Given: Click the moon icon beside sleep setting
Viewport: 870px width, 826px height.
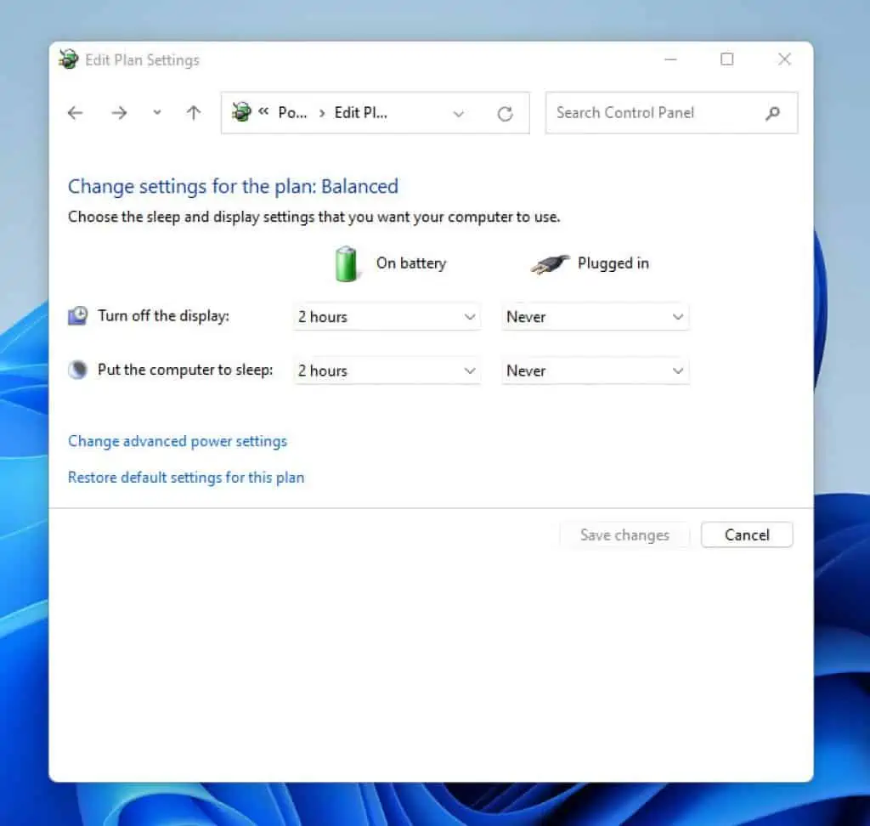Looking at the screenshot, I should coord(77,370).
